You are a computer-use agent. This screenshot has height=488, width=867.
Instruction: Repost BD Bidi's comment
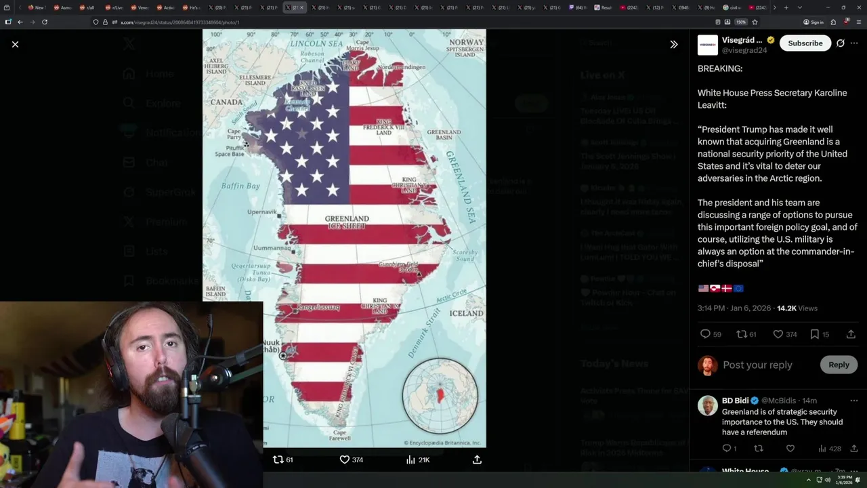759,448
